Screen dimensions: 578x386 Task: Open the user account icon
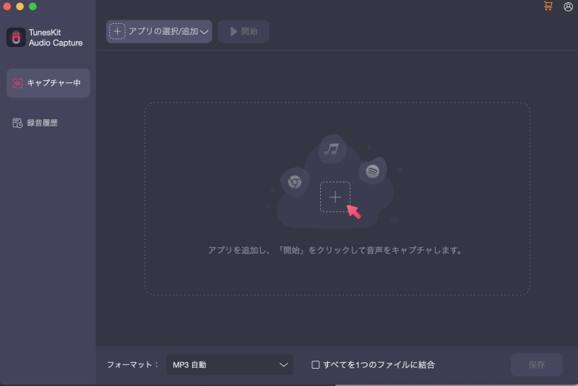click(x=568, y=7)
